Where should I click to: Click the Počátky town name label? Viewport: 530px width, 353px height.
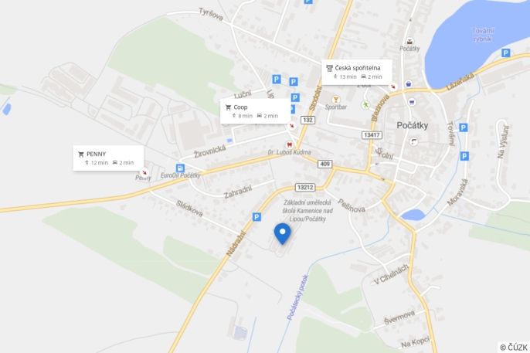pos(412,126)
